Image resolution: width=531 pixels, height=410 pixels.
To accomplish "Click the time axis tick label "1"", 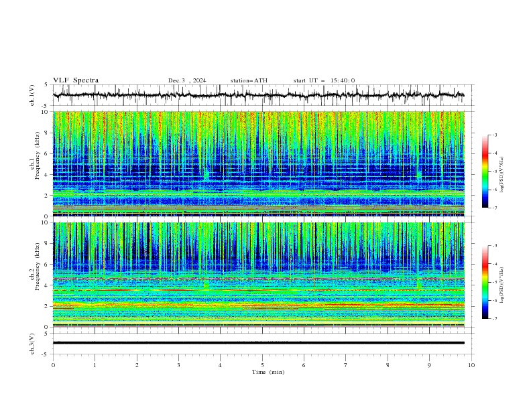I will (x=95, y=365).
